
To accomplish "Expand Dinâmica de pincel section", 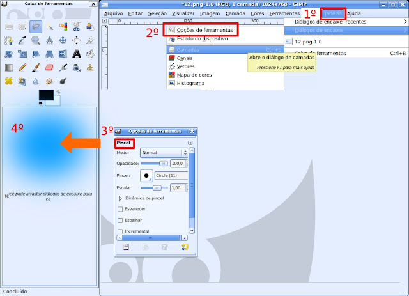I will point(120,198).
